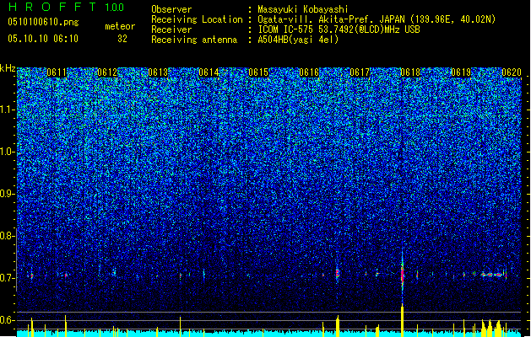The height and width of the screenshot is (337, 531).
Task: Click the yellow level spike below 0611
Action: [65, 326]
